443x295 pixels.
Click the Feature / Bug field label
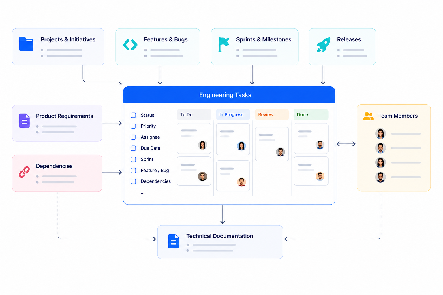[155, 170]
